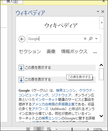The image size is (108, 131).
Task: Click the back arrow button in Wikipedia pane
Action: [22, 39]
